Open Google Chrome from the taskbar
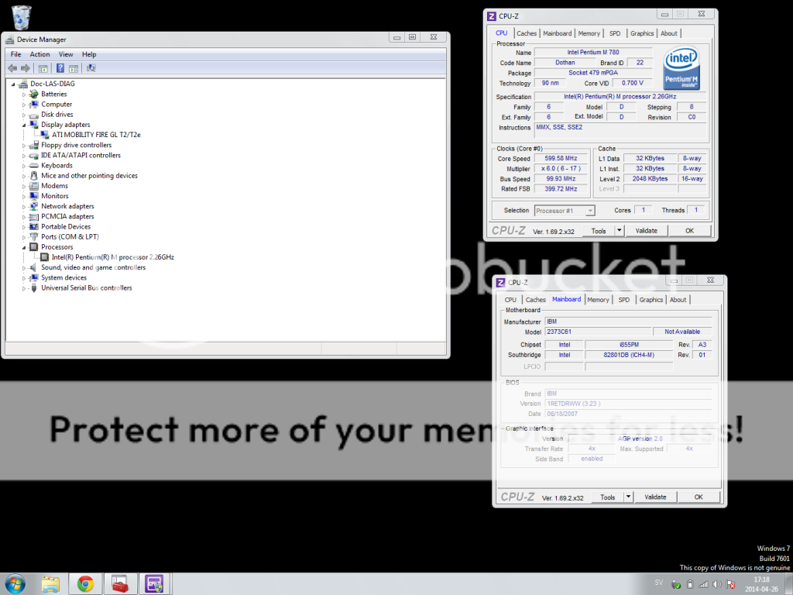This screenshot has height=595, width=793. coord(85,583)
